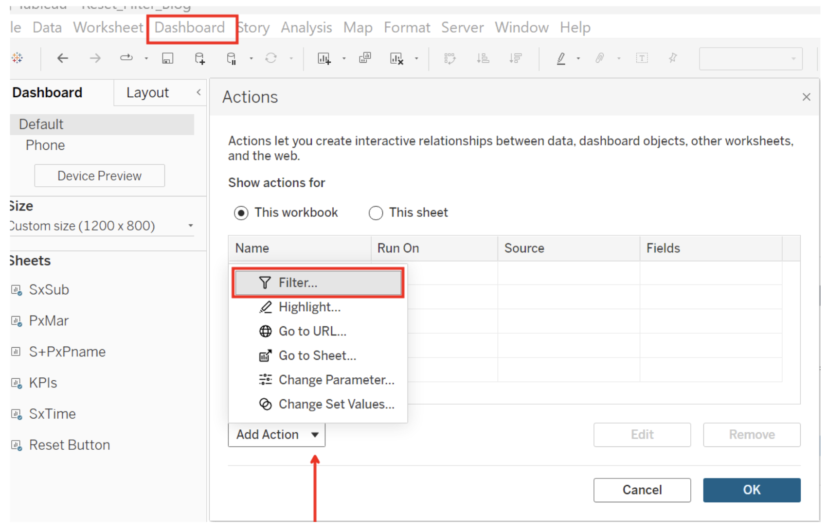Viewport: 827px width, 531px height.
Task: Expand the Highlight tool dropdown arrow
Action: [x=578, y=58]
